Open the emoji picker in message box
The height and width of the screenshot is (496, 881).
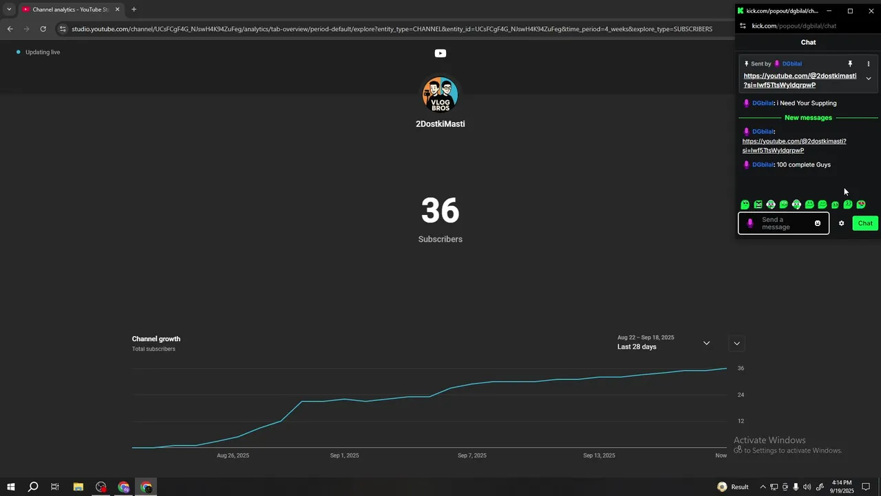[818, 223]
